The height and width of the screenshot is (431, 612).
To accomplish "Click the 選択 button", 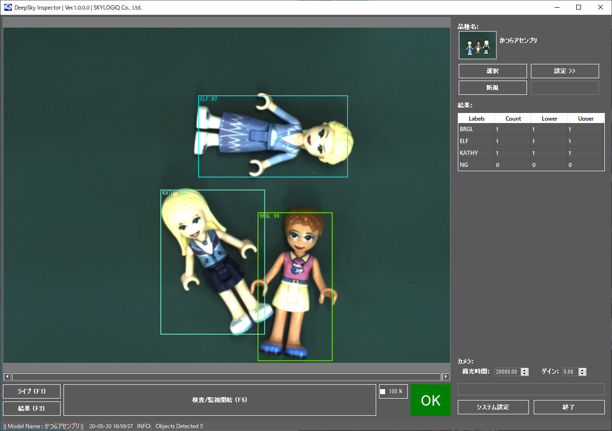I will (493, 71).
